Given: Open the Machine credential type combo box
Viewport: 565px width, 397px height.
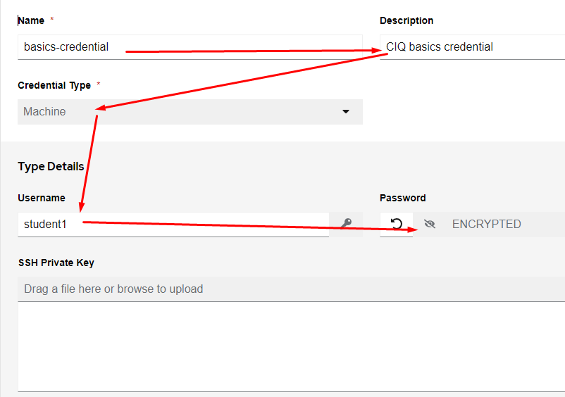Looking at the screenshot, I should (x=183, y=111).
